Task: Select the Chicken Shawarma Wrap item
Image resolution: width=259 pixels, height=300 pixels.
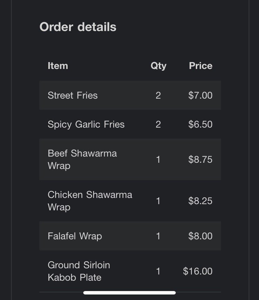Action: point(90,201)
